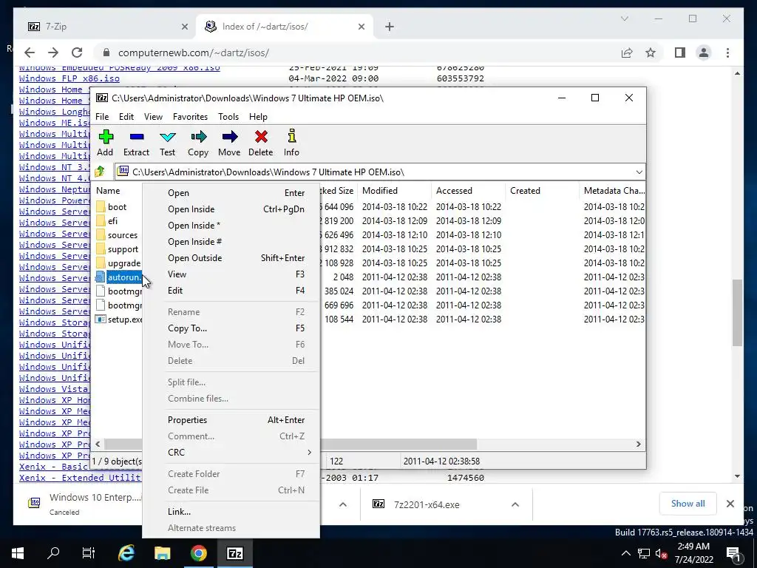Image resolution: width=757 pixels, height=568 pixels.
Task: Open File Explorer from the taskbar
Action: click(162, 553)
